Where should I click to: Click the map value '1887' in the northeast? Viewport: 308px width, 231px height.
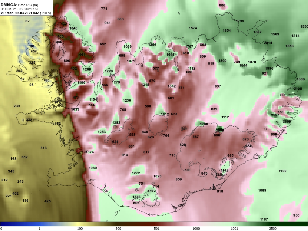tap(257, 32)
